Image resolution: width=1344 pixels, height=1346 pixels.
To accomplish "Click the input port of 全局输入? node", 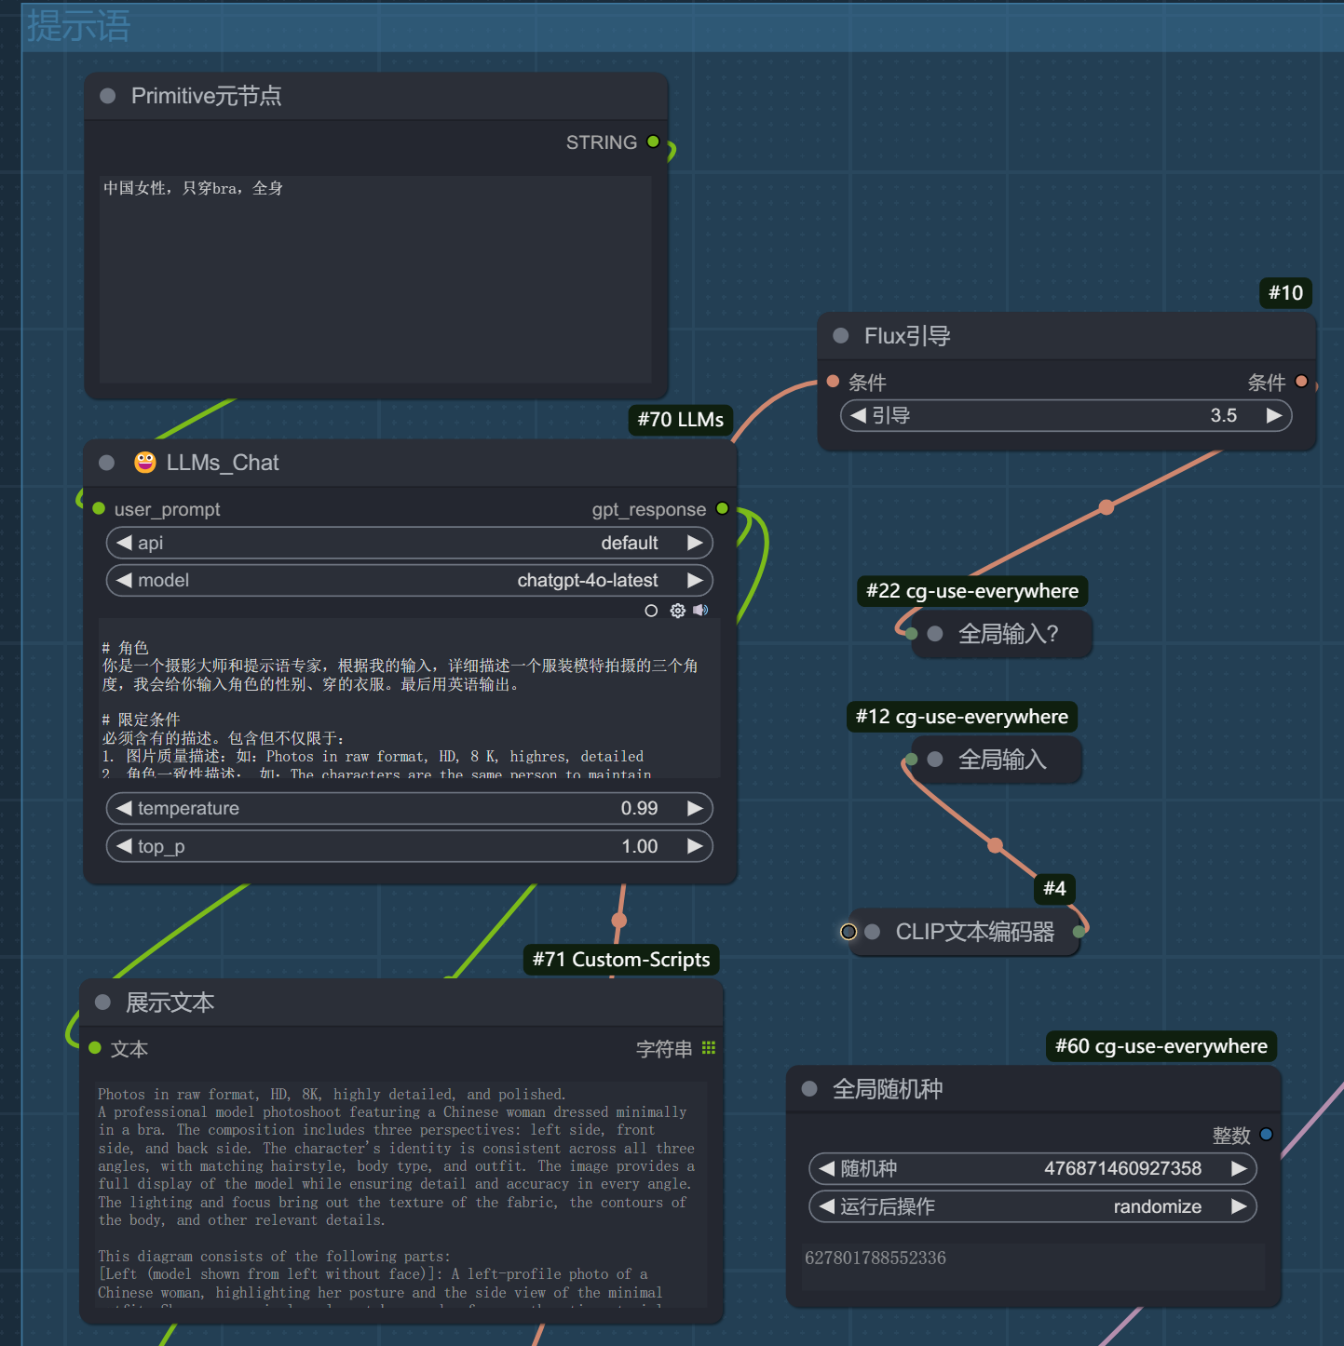I will tap(912, 634).
